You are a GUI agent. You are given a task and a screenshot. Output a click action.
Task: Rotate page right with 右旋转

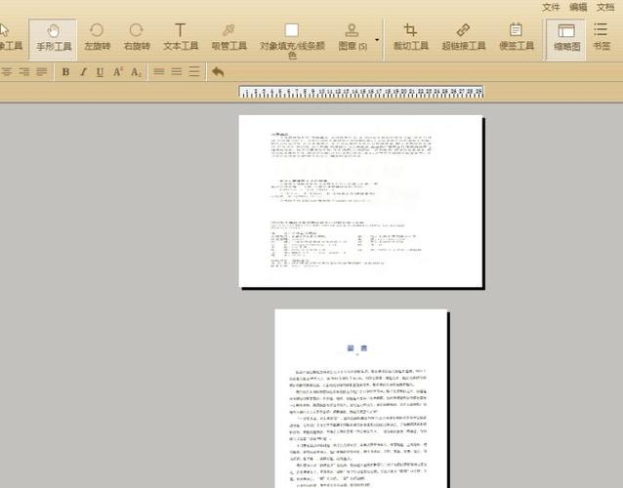pyautogui.click(x=137, y=37)
